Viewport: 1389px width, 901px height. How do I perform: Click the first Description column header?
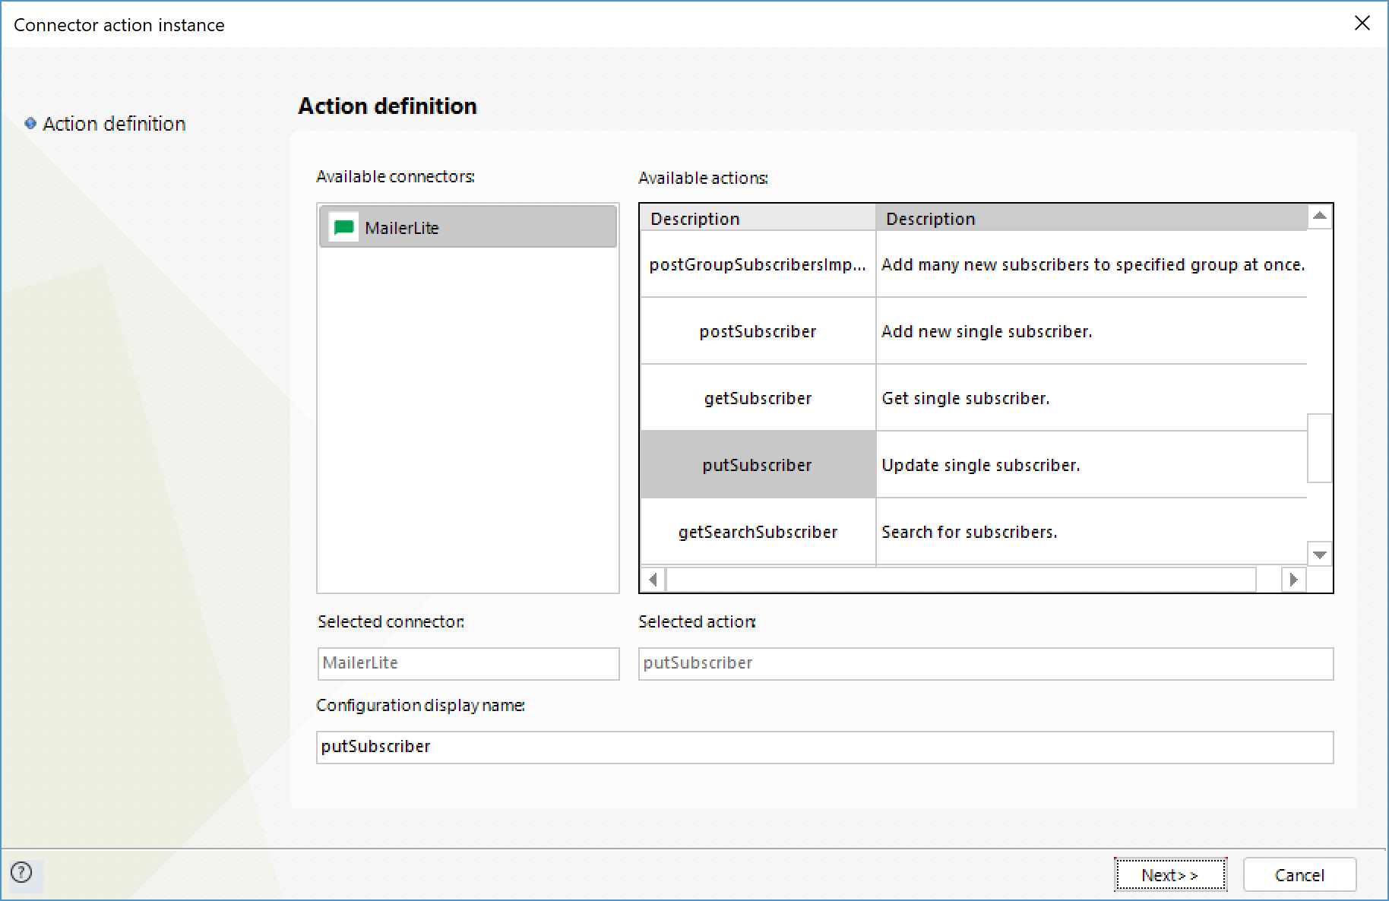coord(758,218)
